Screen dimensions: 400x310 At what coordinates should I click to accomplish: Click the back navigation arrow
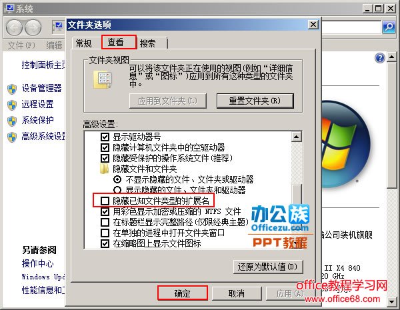(x=14, y=27)
